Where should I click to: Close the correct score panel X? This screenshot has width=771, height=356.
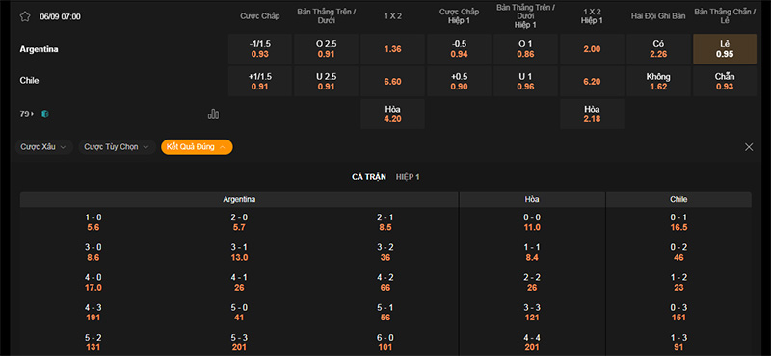point(749,147)
